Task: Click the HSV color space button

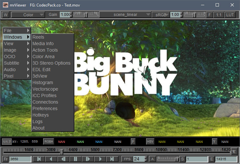Action: click(x=150, y=142)
